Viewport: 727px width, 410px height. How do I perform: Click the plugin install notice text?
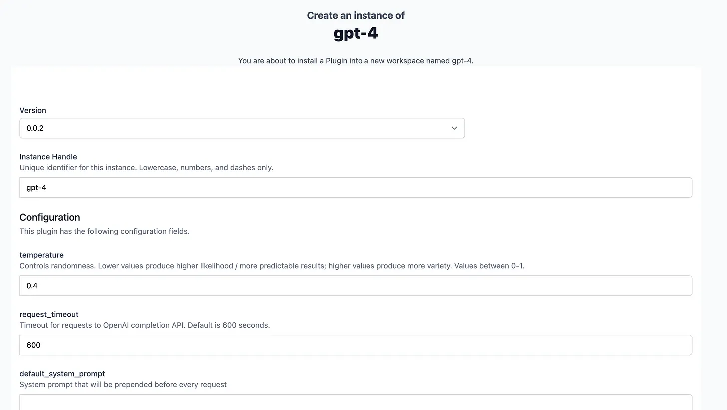tap(356, 61)
